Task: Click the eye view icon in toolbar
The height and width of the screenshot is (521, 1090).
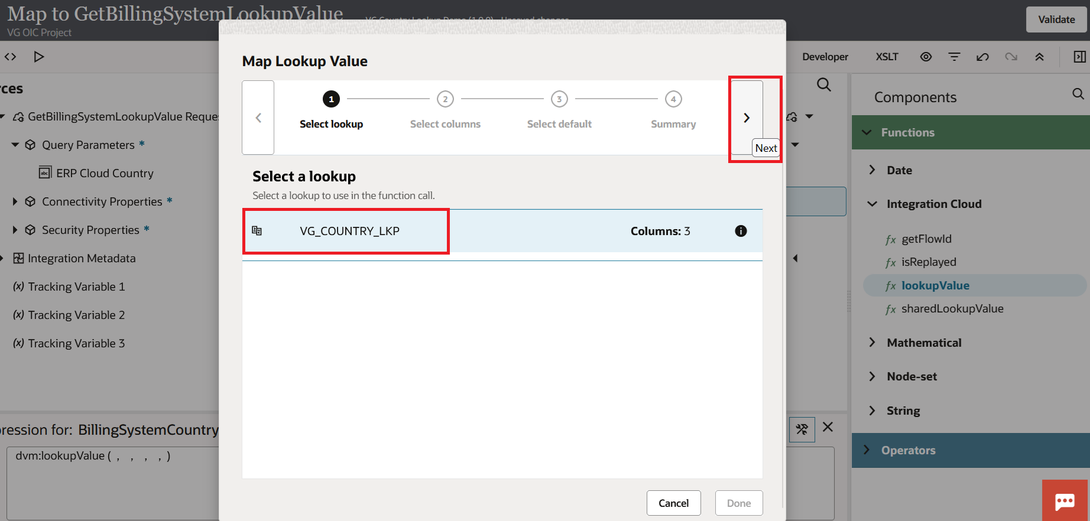Action: [x=926, y=57]
